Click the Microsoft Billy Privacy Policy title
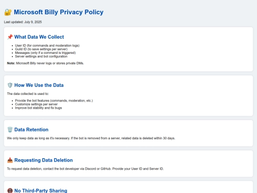The width and height of the screenshot is (257, 193). pyautogui.click(x=59, y=12)
